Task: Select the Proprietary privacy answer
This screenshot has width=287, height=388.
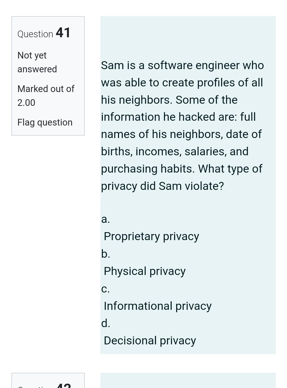Action: pos(151,236)
